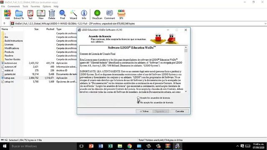Open the Favorites menu
This screenshot has width=267, height=150.
(35, 6)
